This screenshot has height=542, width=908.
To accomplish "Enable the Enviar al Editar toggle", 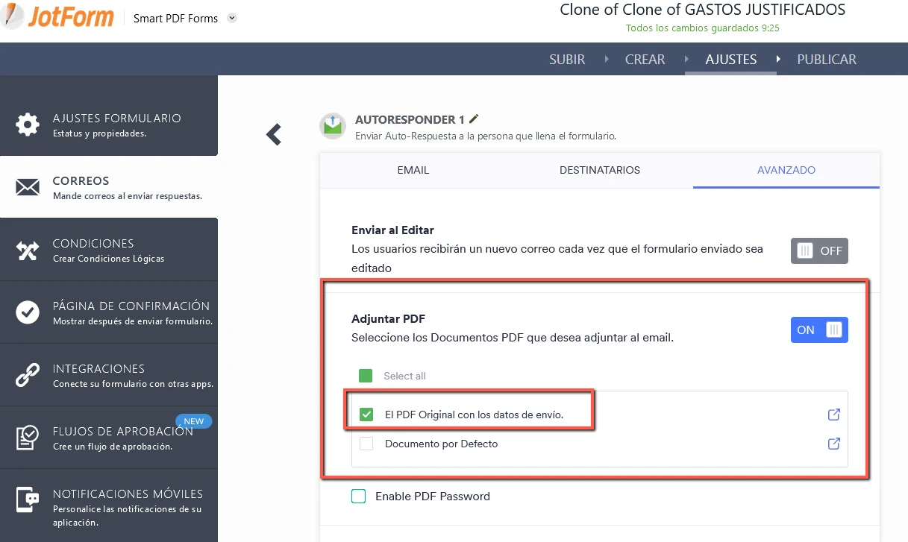I will pos(819,250).
